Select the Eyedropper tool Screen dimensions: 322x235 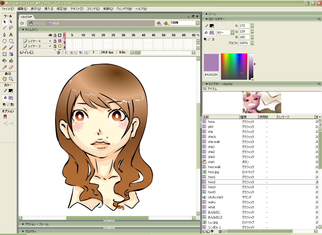[5, 67]
